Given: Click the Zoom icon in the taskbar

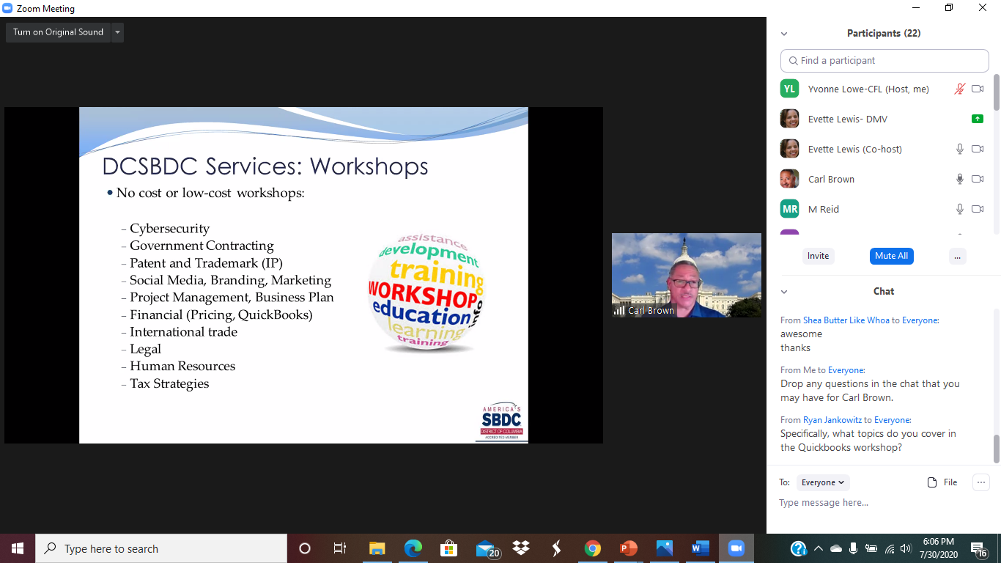Looking at the screenshot, I should (x=736, y=548).
